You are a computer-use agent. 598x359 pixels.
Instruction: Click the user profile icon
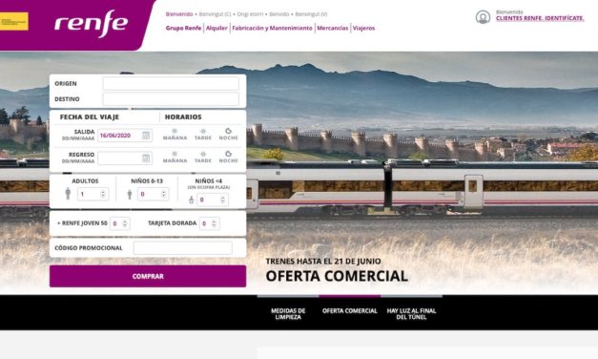coord(483,17)
